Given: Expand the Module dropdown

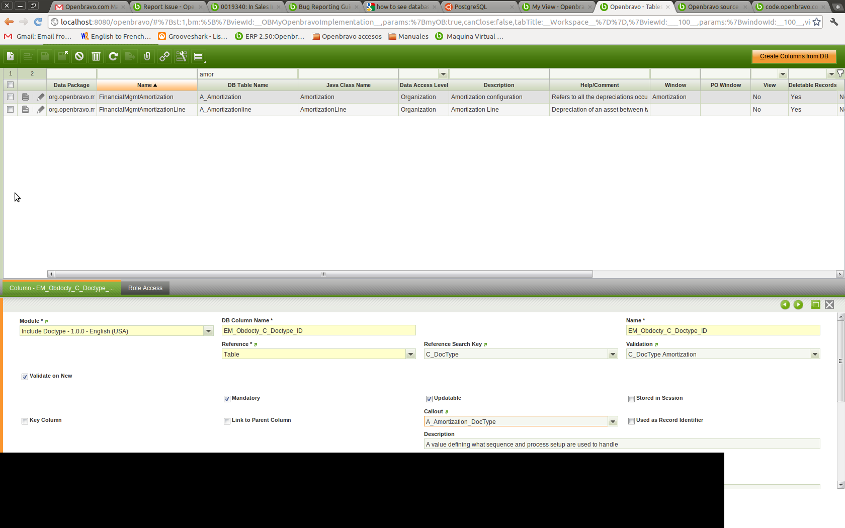Looking at the screenshot, I should click(x=208, y=331).
